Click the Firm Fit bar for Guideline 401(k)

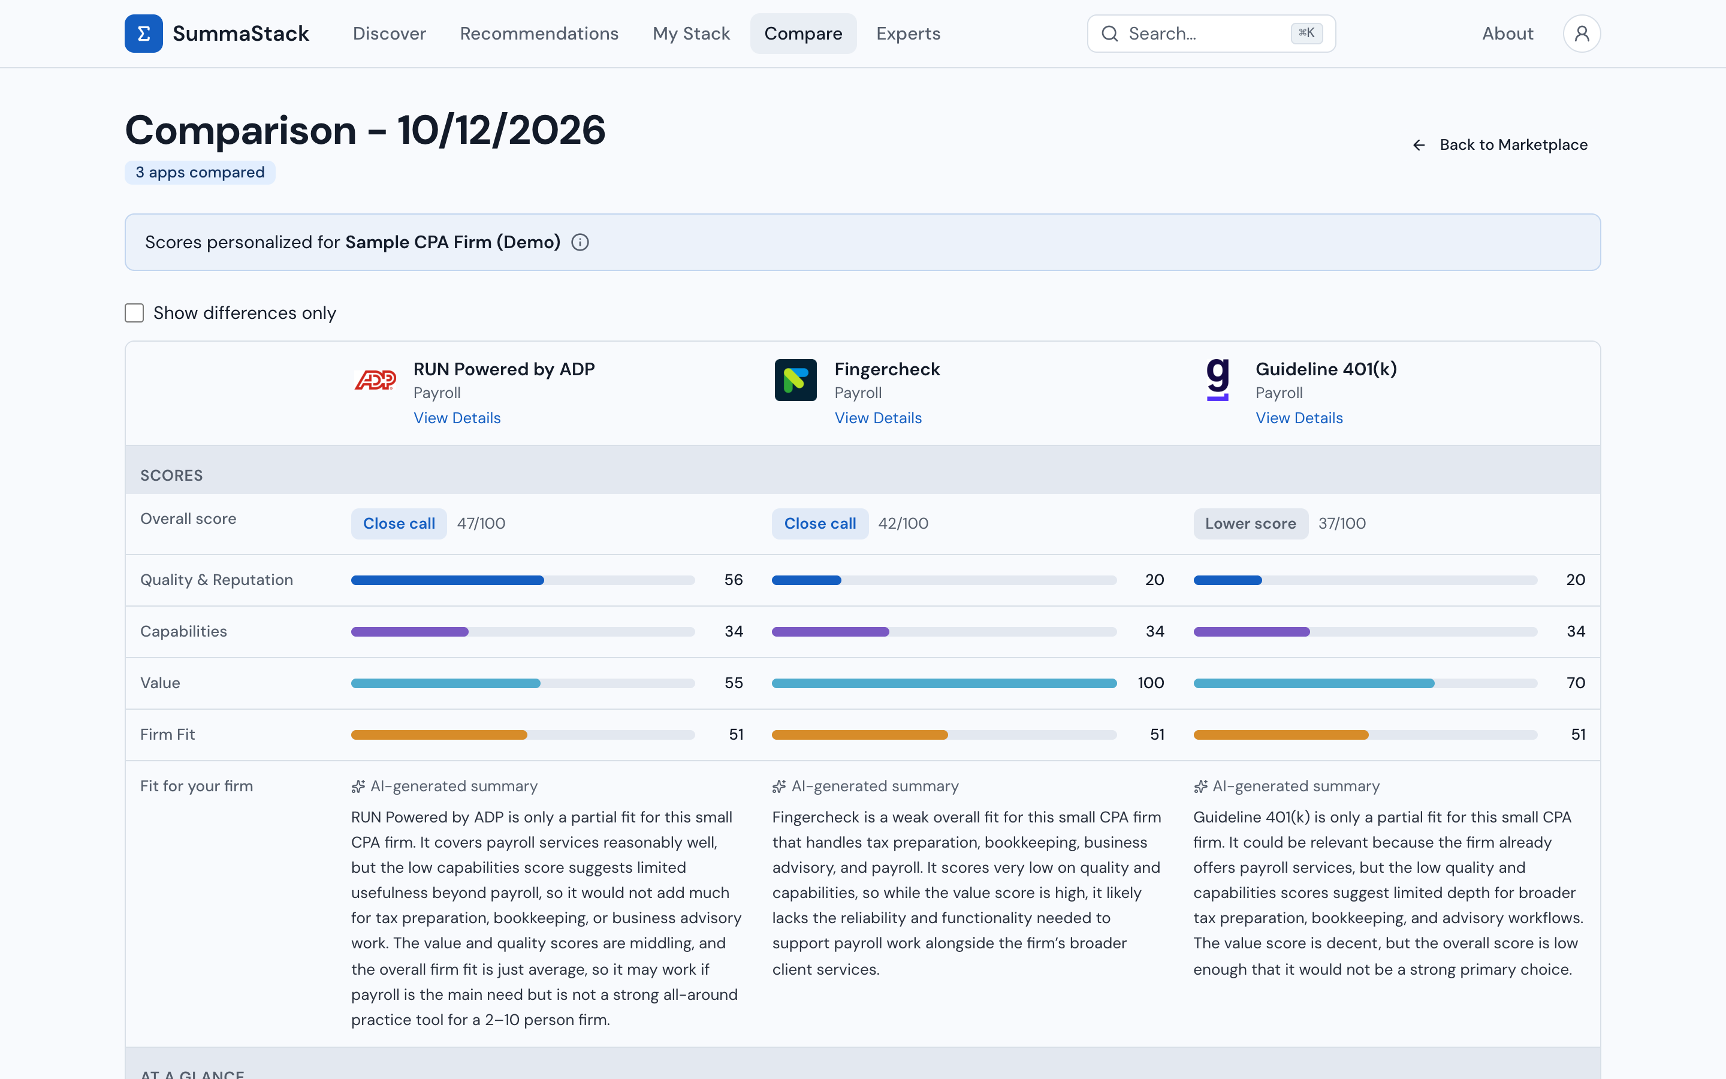click(x=1365, y=735)
